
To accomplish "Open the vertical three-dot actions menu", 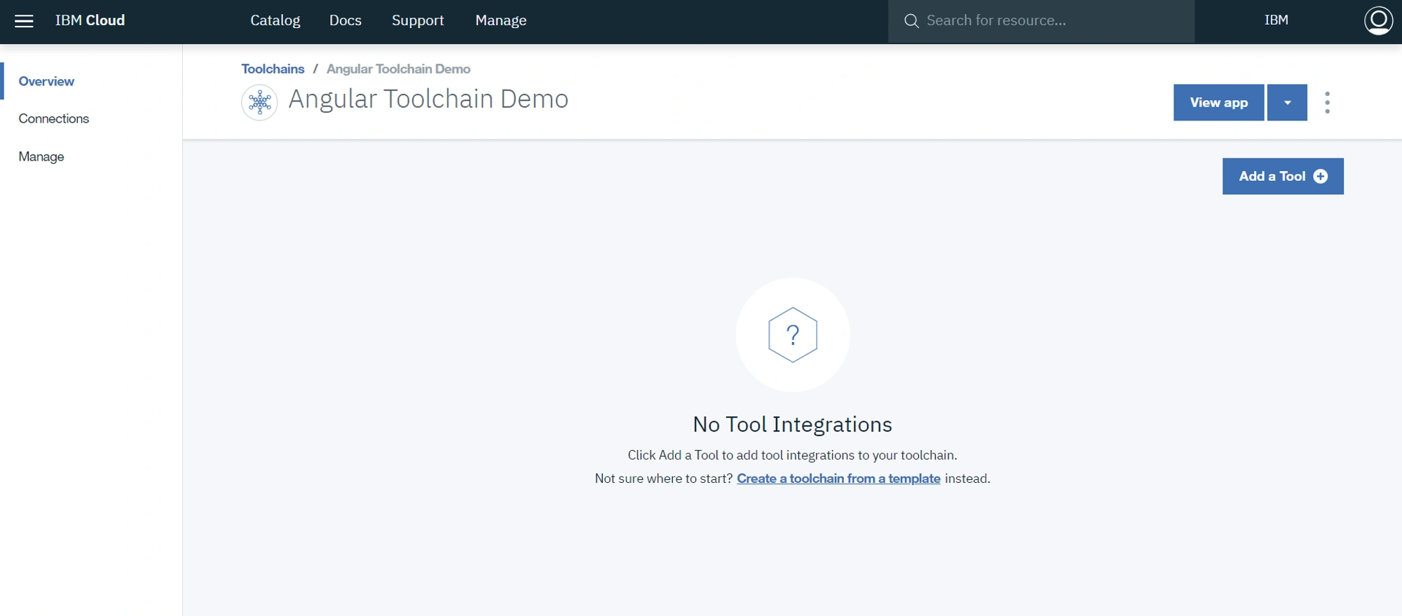I will [1327, 102].
